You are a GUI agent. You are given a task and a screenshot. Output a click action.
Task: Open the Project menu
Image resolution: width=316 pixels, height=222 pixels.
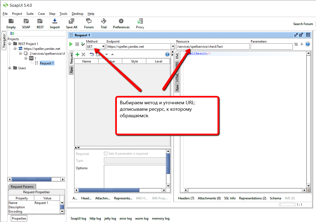(x=17, y=14)
